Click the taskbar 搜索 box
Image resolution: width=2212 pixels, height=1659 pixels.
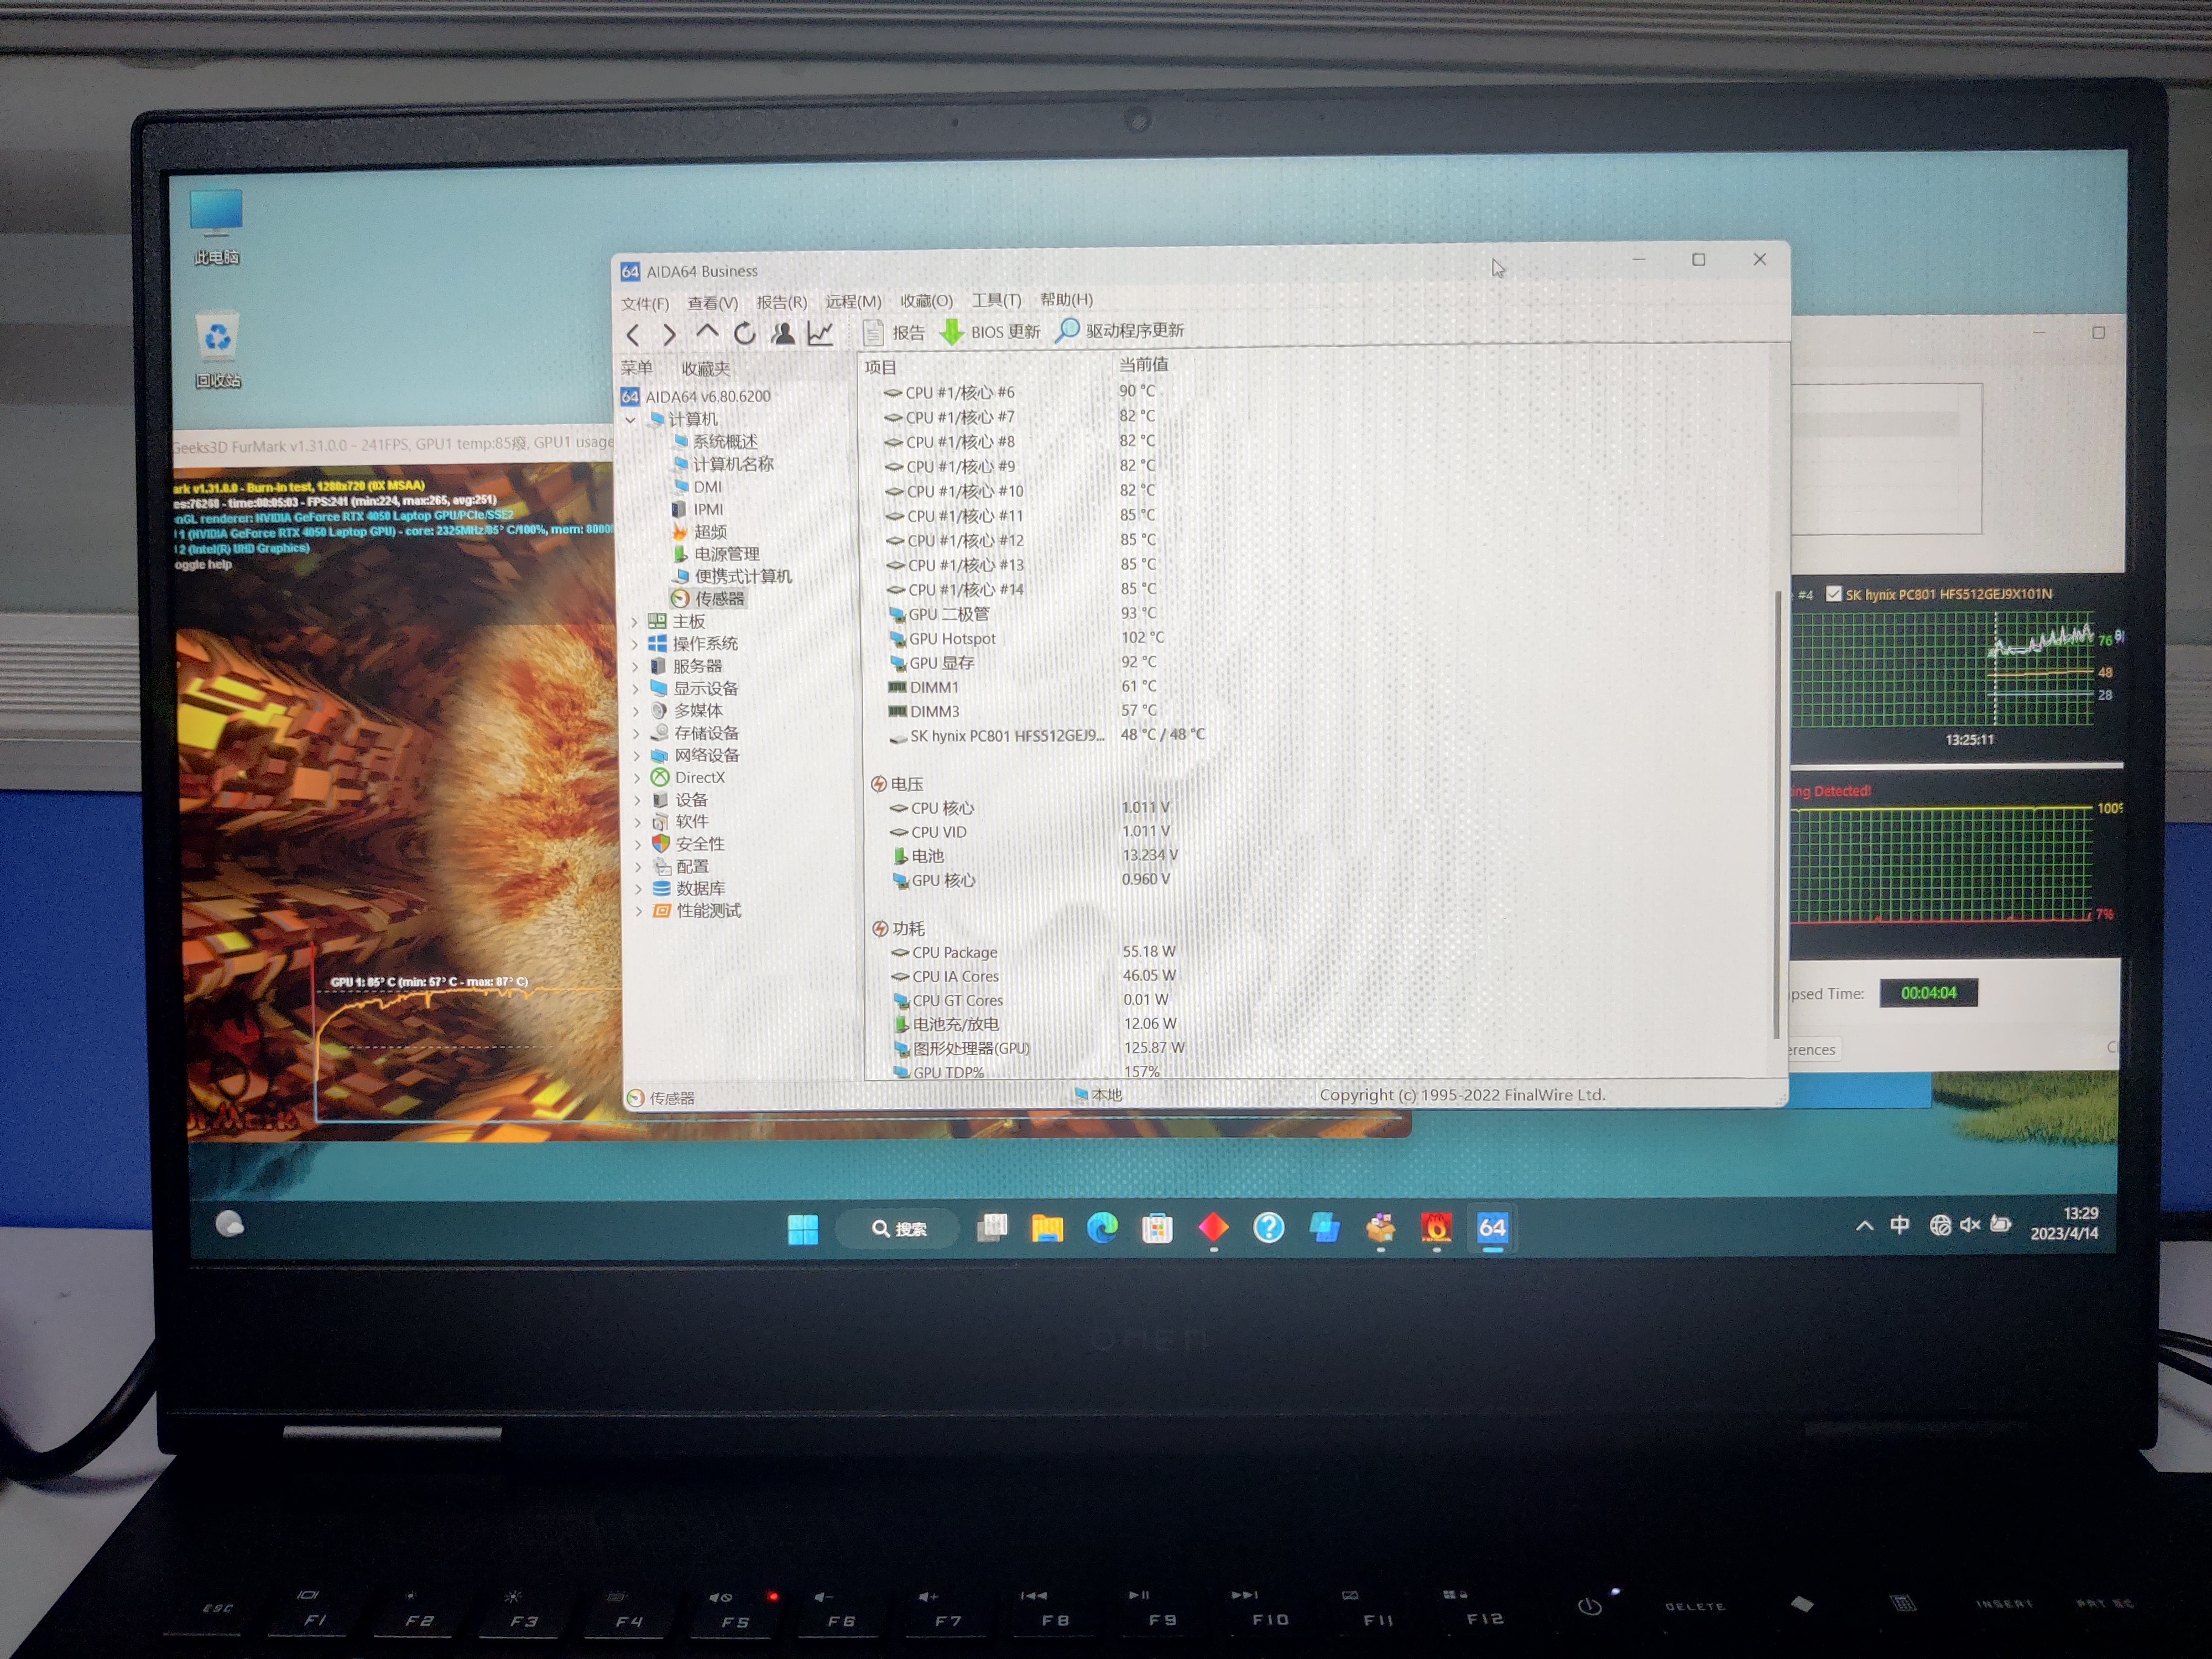(898, 1229)
